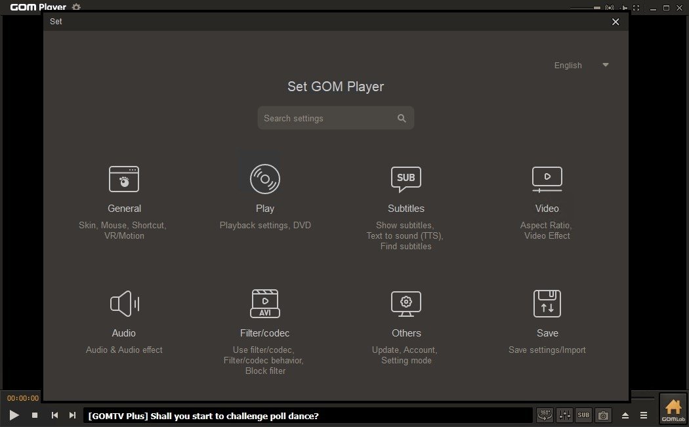Image resolution: width=689 pixels, height=427 pixels.
Task: Toggle the pin always-on-top icon
Action: pos(623,7)
